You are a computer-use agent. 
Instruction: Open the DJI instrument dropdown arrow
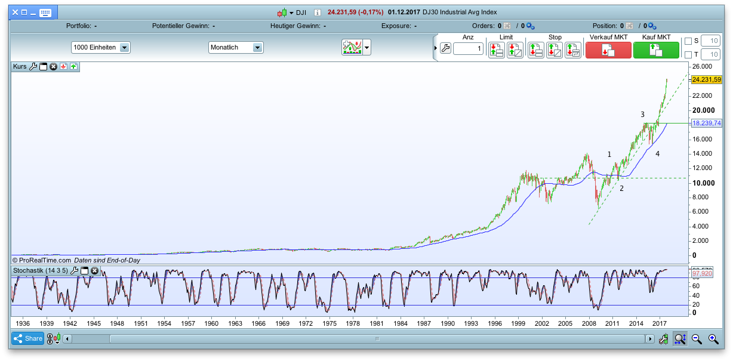pyautogui.click(x=292, y=13)
